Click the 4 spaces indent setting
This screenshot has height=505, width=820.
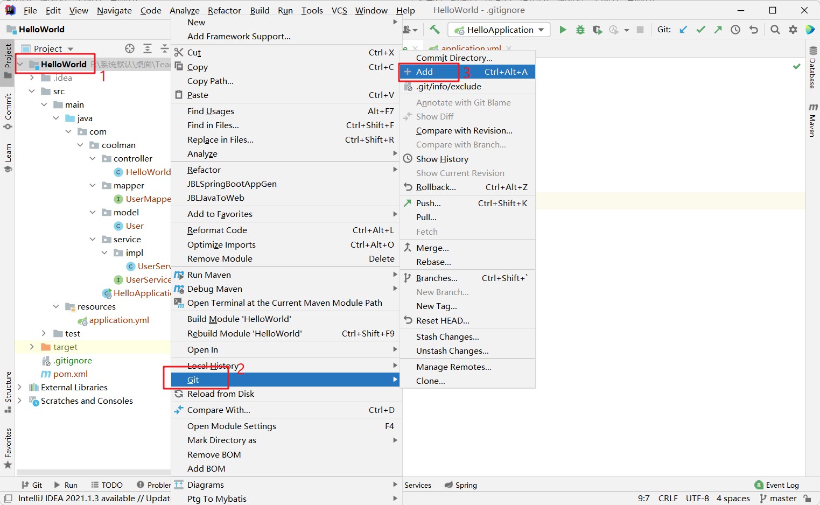[733, 499]
